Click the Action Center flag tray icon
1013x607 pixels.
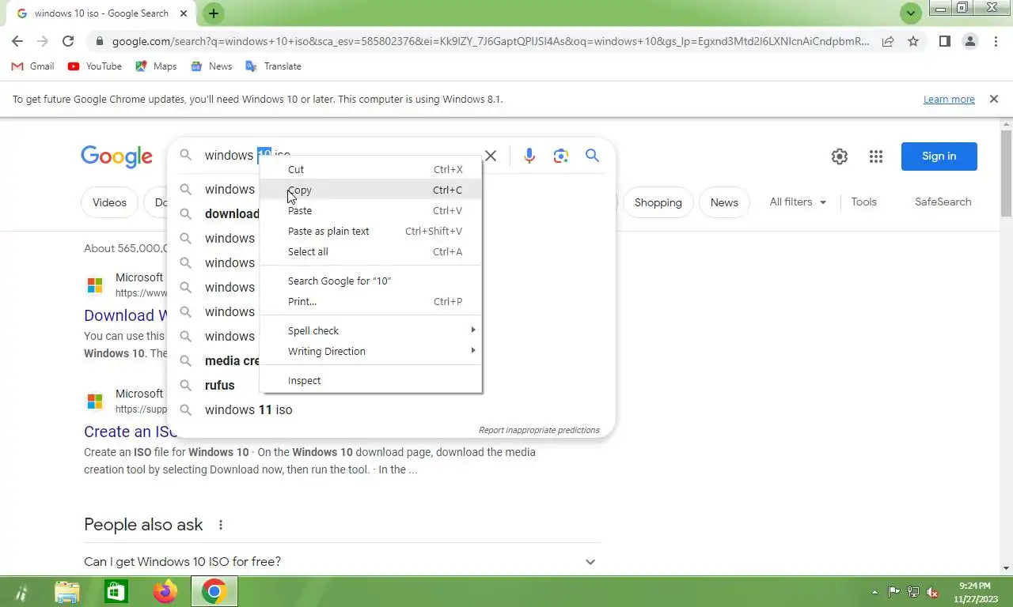(894, 592)
